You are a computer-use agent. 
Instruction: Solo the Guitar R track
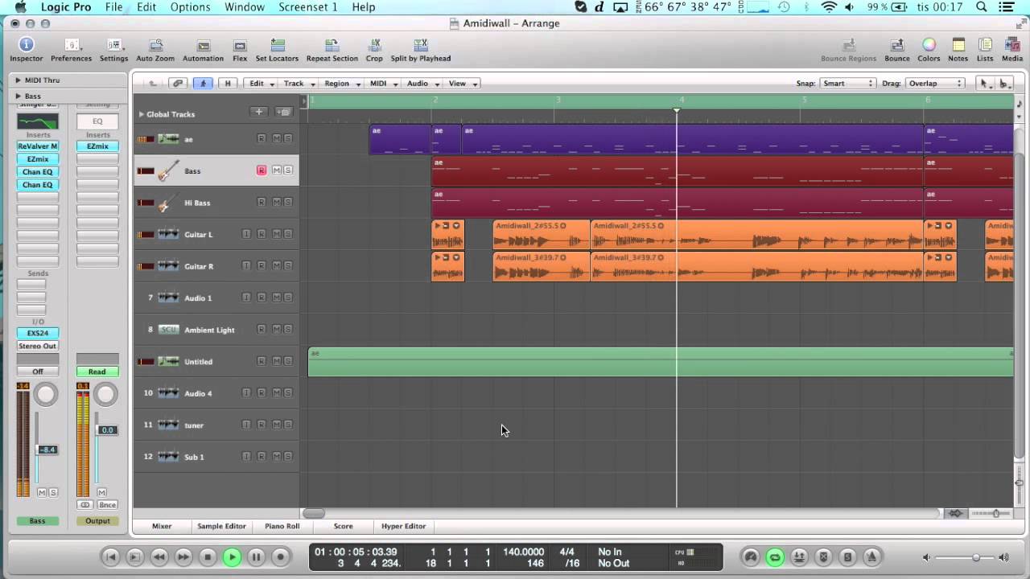(288, 266)
